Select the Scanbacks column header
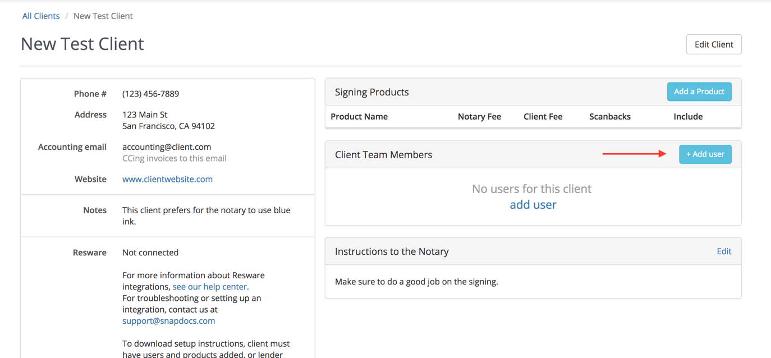Screen dimensions: 771x358 609,116
